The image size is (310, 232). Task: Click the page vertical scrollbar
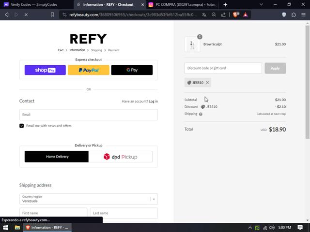[307, 82]
